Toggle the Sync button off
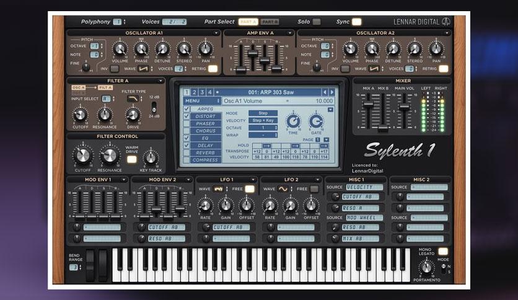 pyautogui.click(x=356, y=22)
